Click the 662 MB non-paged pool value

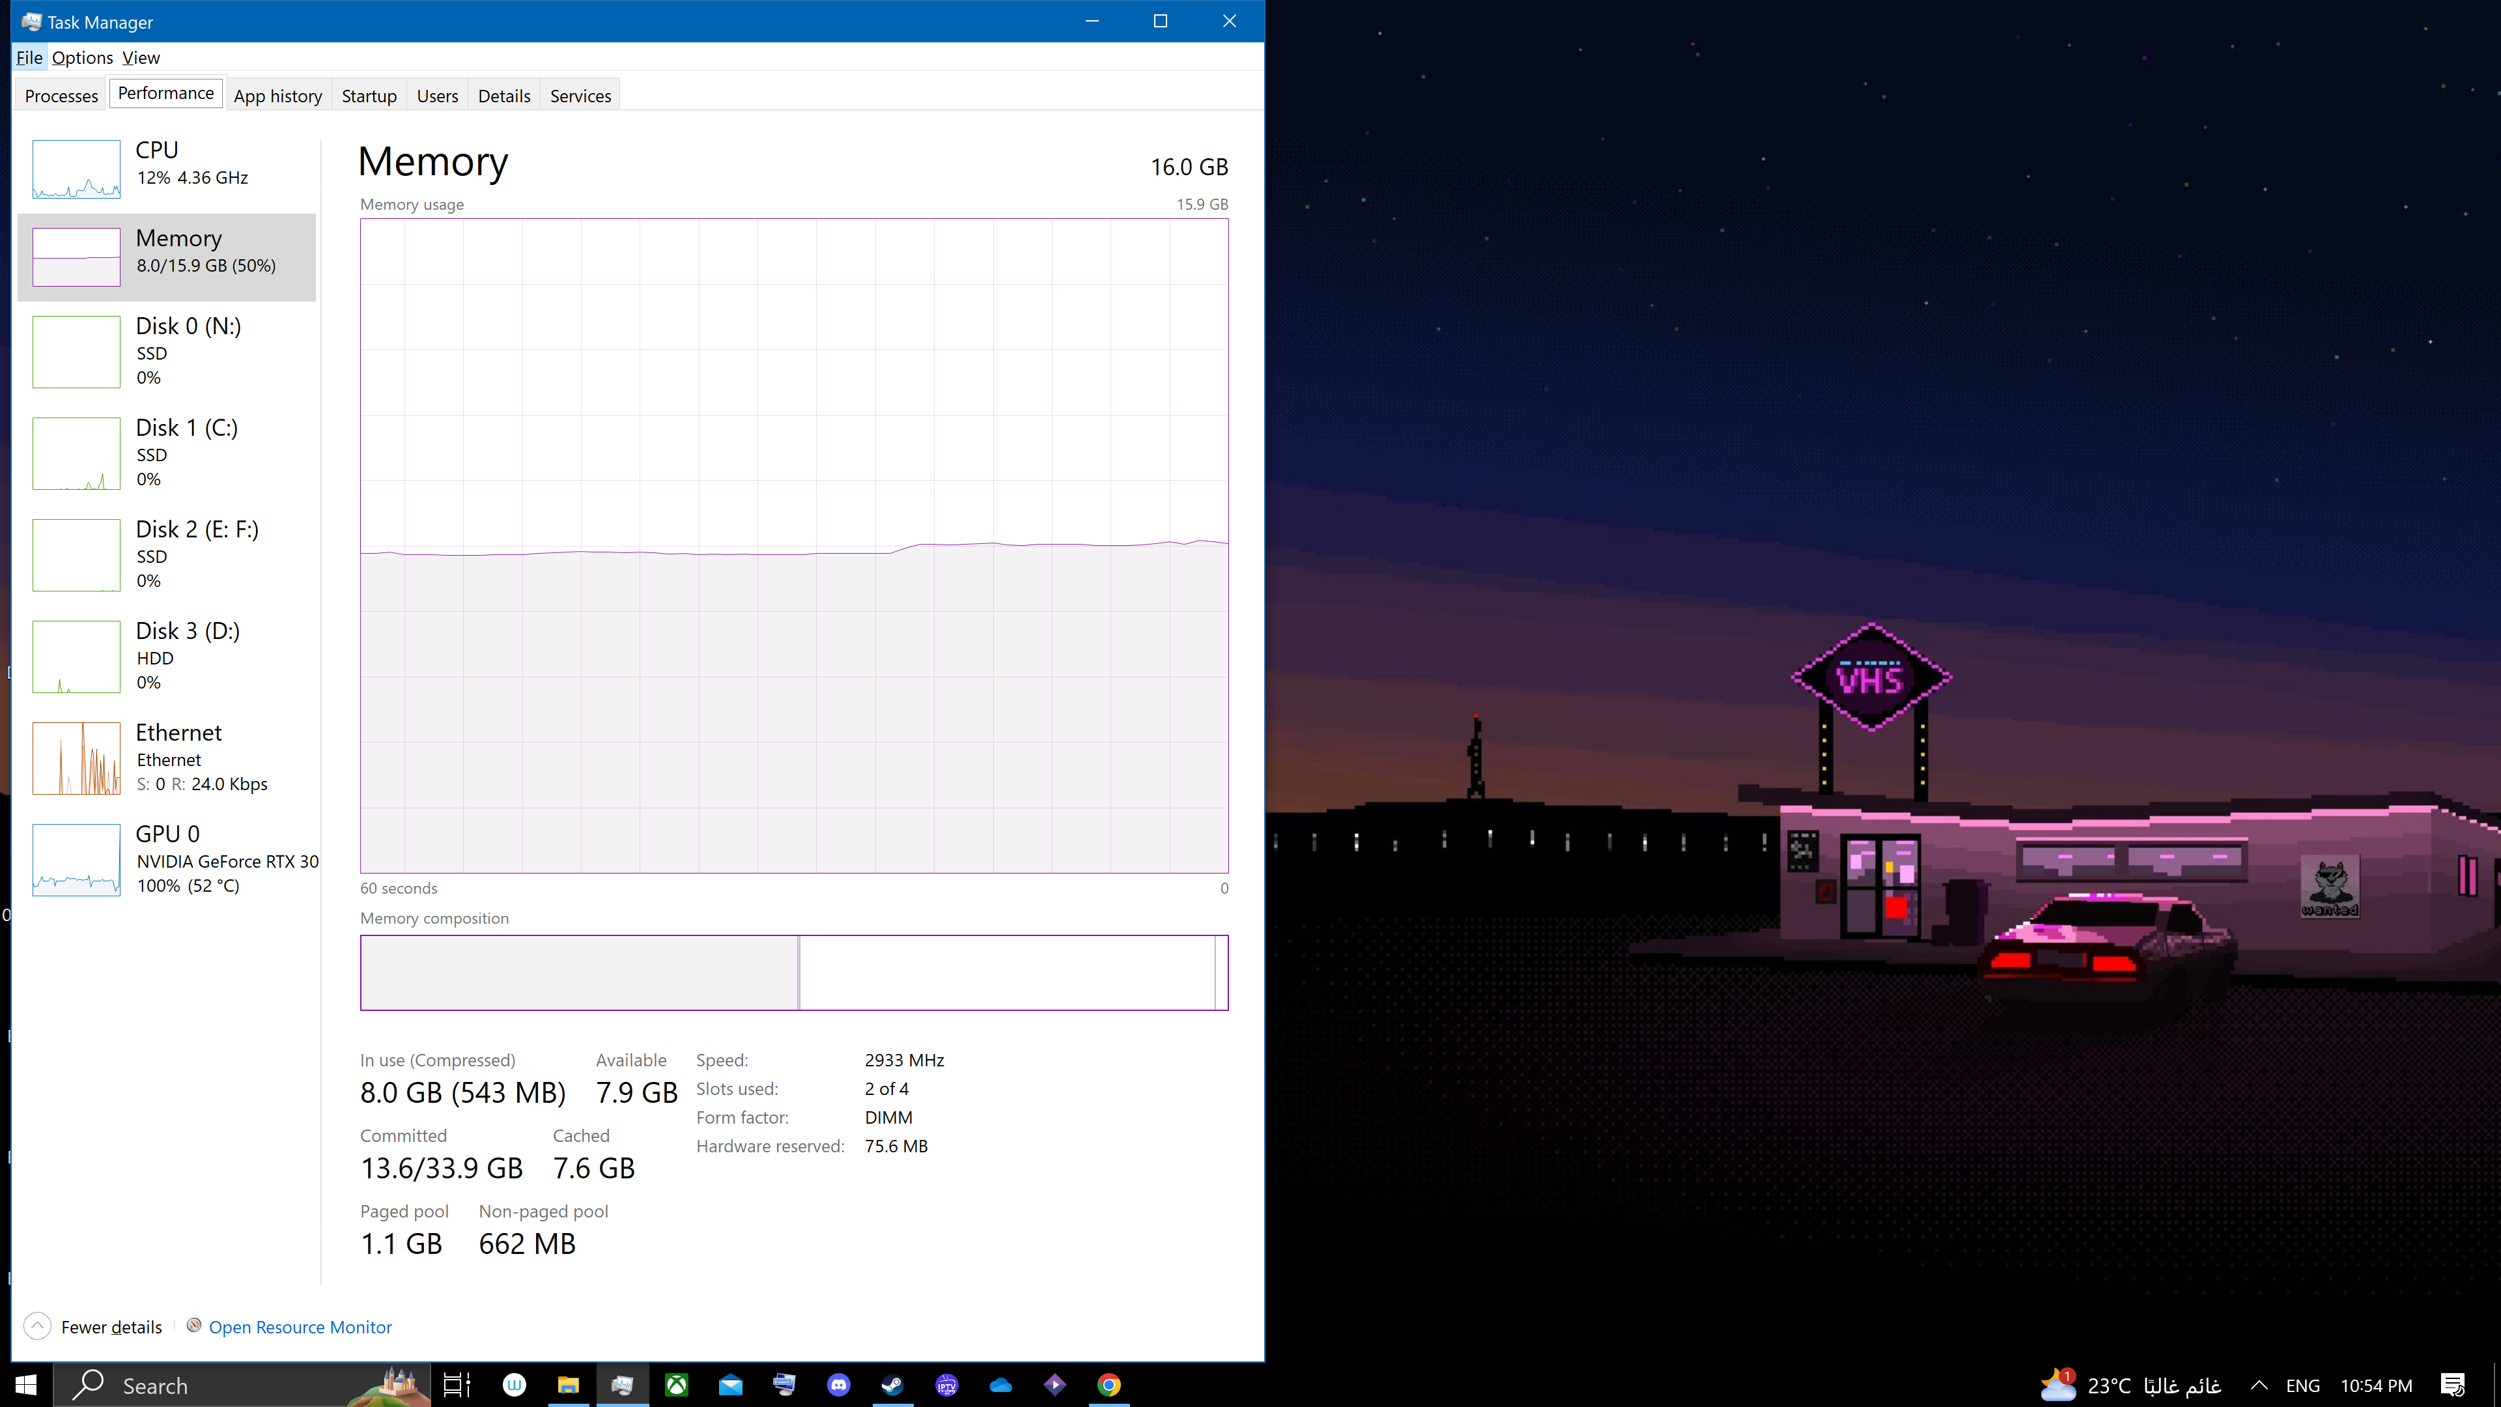527,1244
